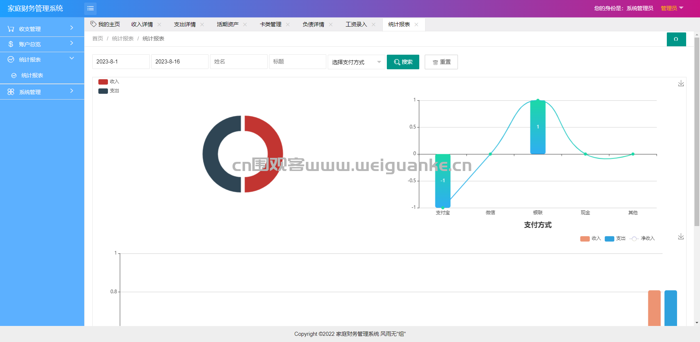Close the 工资录入 tab

[x=374, y=24]
